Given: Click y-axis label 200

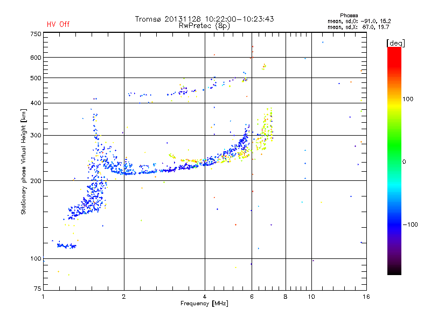Looking at the screenshot, I should pos(36,181).
